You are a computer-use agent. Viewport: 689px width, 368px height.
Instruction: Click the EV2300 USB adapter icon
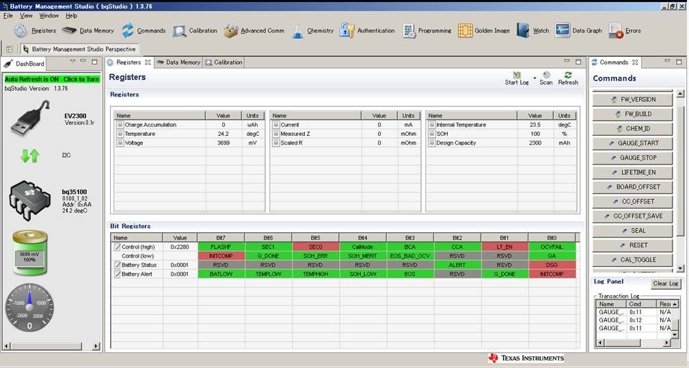pos(30,117)
